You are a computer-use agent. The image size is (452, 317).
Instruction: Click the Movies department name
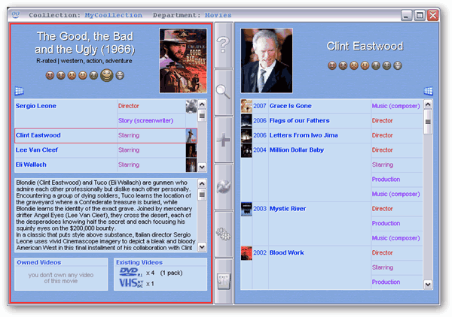218,15
